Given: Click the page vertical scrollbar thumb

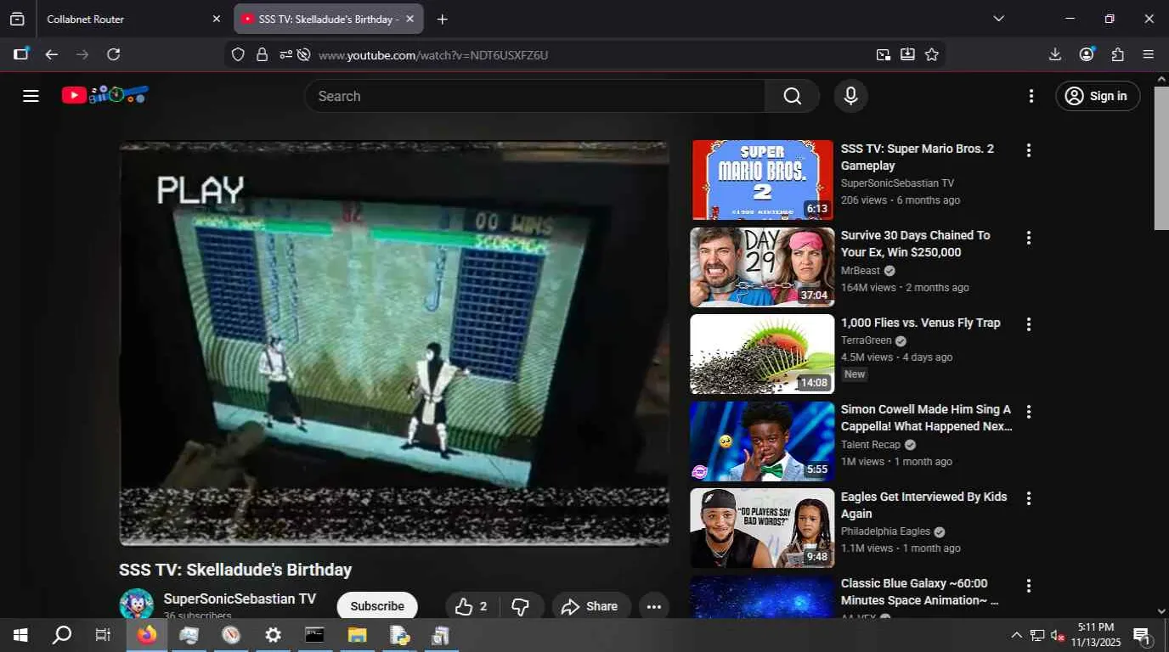Looking at the screenshot, I should (1161, 157).
